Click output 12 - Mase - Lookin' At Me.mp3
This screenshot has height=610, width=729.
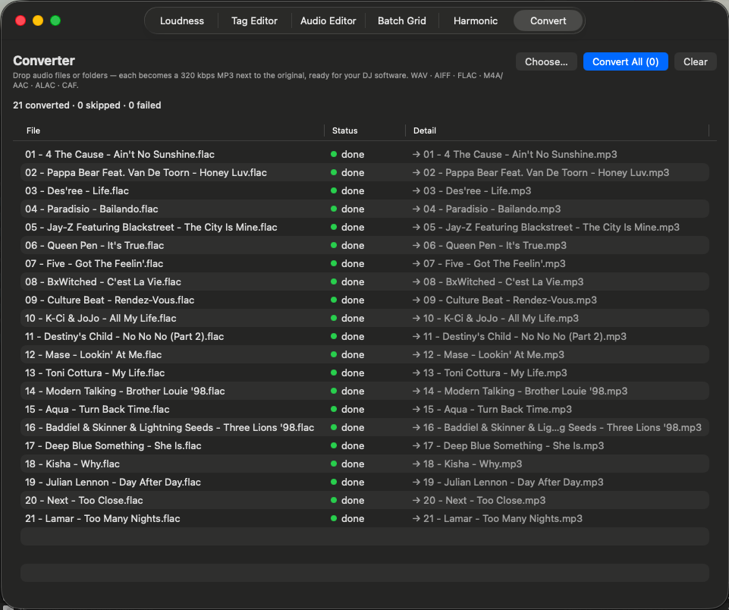(x=489, y=354)
